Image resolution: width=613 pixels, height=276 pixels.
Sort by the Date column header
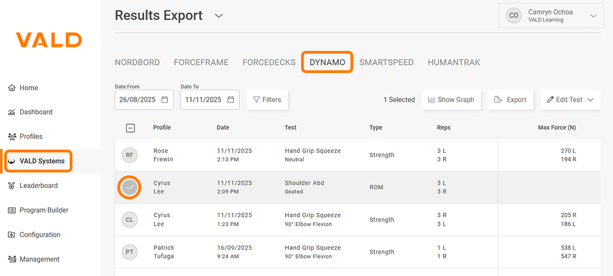(223, 128)
